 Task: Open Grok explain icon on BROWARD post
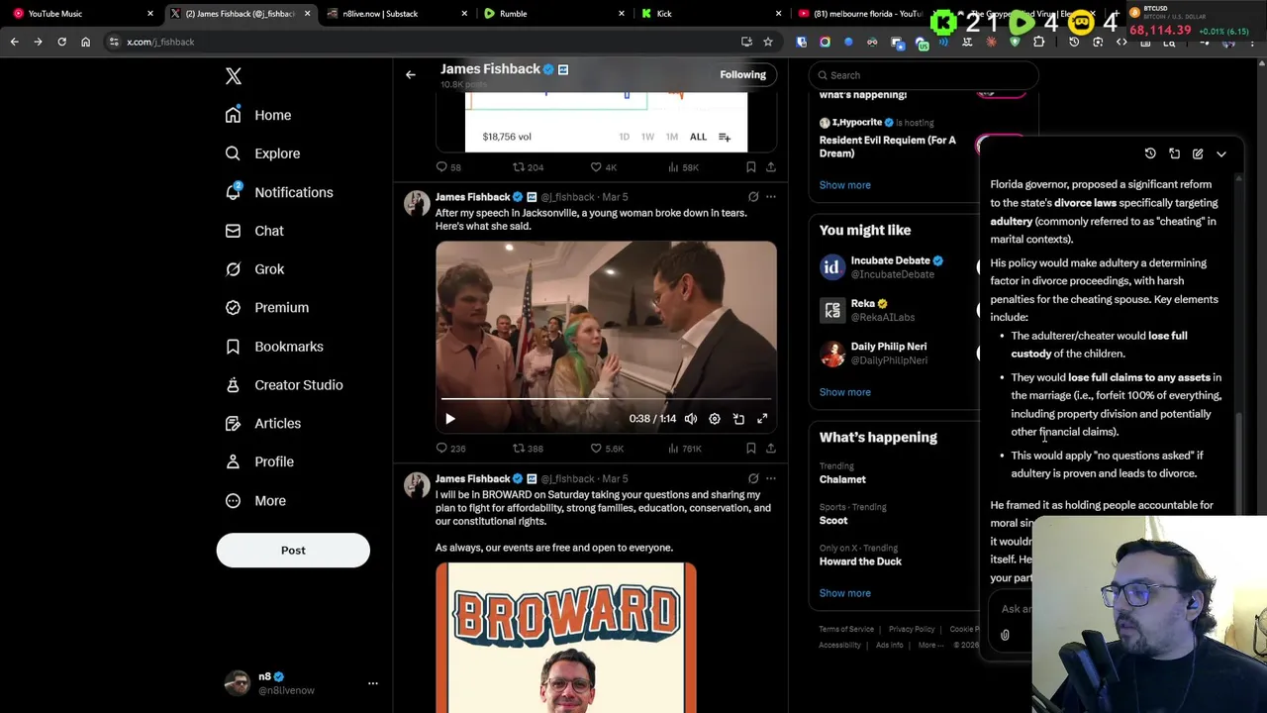tap(753, 478)
